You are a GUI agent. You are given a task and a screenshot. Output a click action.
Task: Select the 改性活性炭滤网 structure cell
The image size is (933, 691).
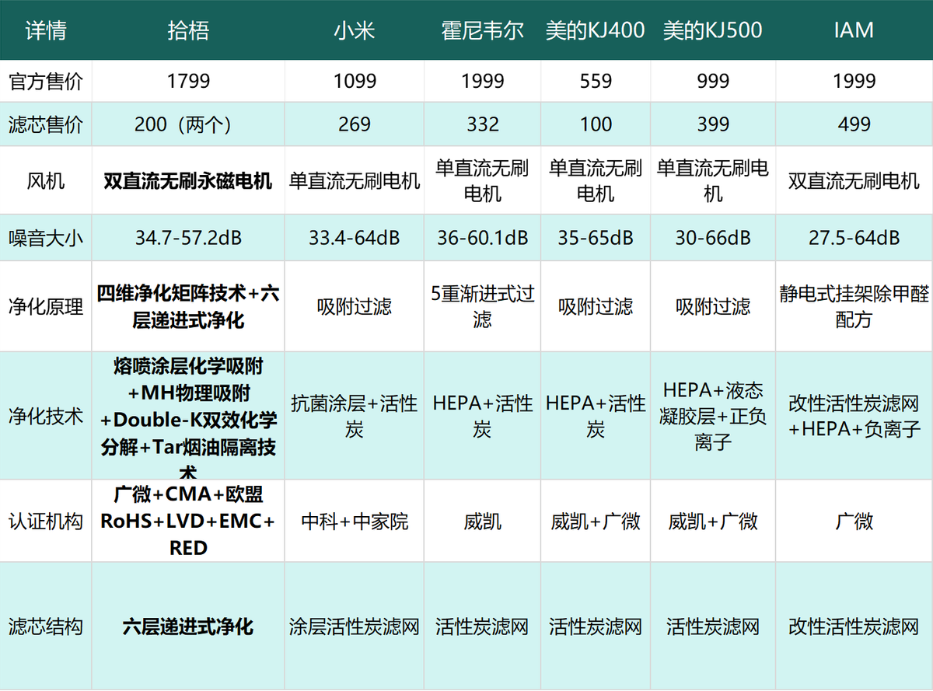854,626
